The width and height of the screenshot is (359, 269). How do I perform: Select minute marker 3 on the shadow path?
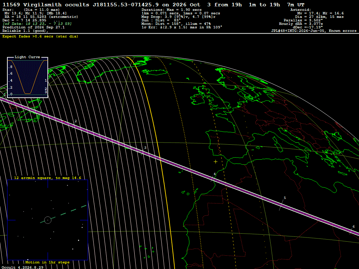145,148
